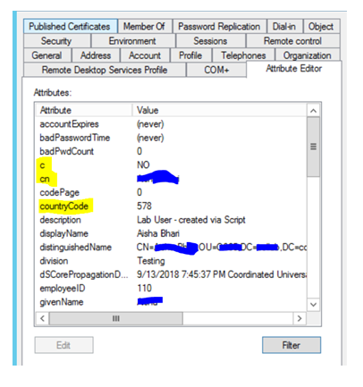Click the horizontal scrollbar thumb
This screenshot has height=387, width=363.
tap(116, 318)
